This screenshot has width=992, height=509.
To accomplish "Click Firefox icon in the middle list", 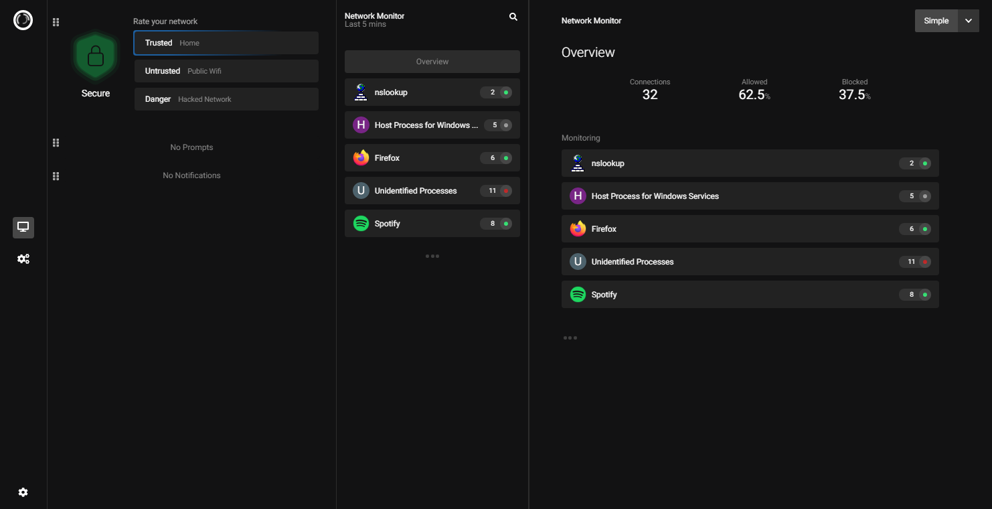I will (x=361, y=158).
